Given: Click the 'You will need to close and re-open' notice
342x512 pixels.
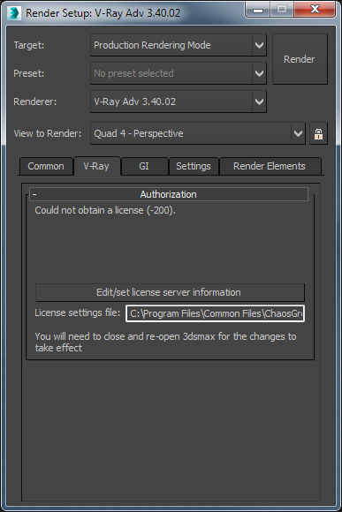Looking at the screenshot, I should pyautogui.click(x=165, y=342).
